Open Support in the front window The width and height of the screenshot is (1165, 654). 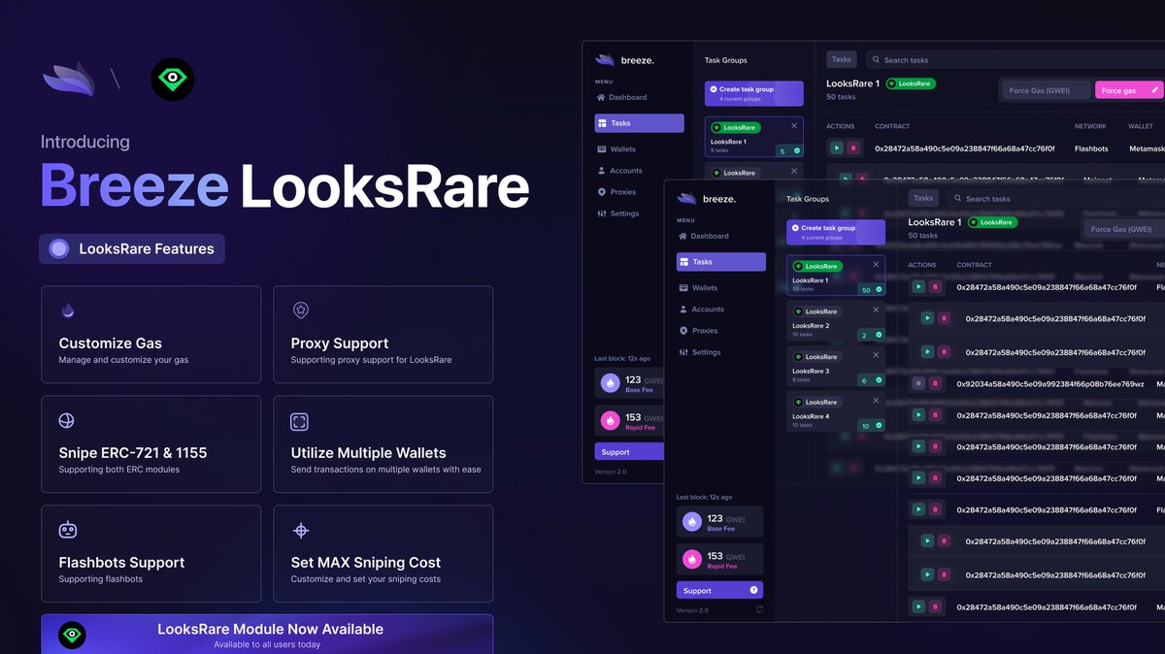click(719, 590)
